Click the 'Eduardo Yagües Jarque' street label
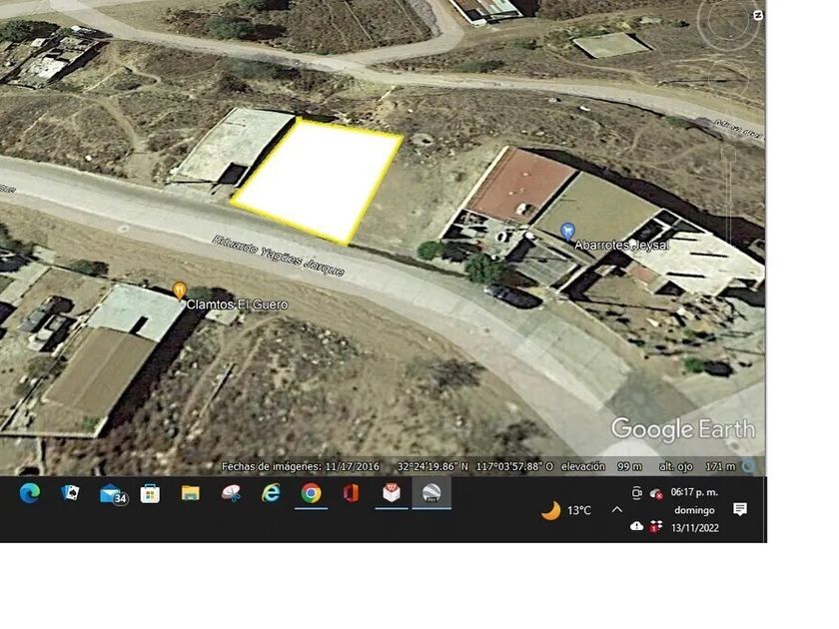 (279, 257)
